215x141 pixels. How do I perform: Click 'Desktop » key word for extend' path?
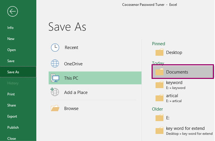tap(189, 134)
